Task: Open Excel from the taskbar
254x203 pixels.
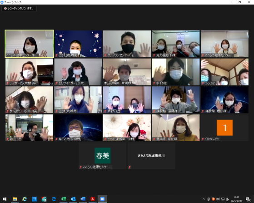Action: [63, 199]
